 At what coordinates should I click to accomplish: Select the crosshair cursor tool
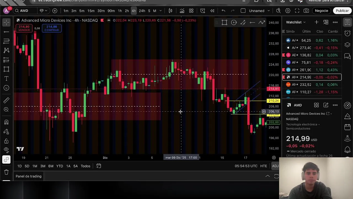pyautogui.click(x=6, y=22)
